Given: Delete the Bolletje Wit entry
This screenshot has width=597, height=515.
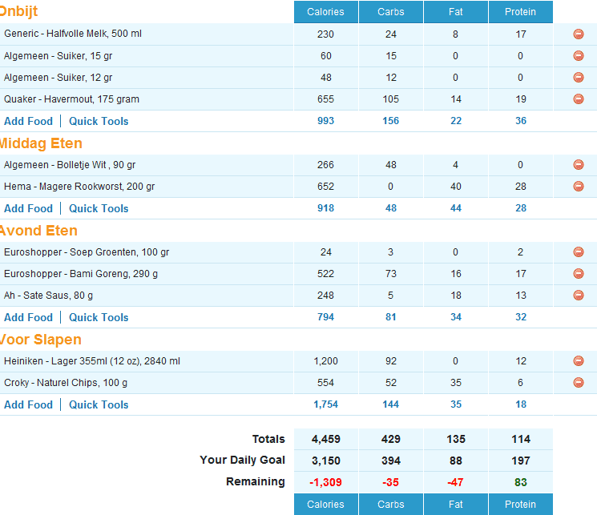Looking at the screenshot, I should pyautogui.click(x=579, y=165).
